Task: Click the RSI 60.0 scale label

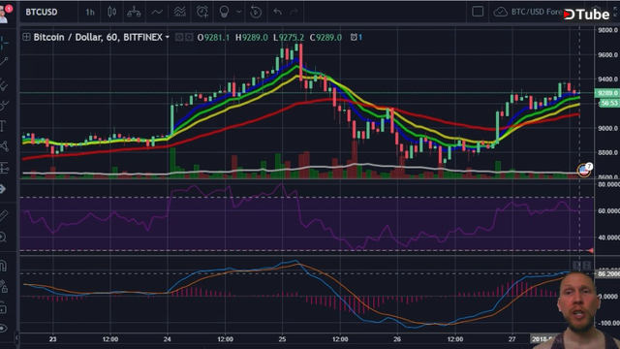Action: [609, 211]
